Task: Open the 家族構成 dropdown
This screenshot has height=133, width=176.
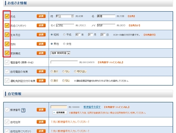Action: pyautogui.click(x=61, y=53)
